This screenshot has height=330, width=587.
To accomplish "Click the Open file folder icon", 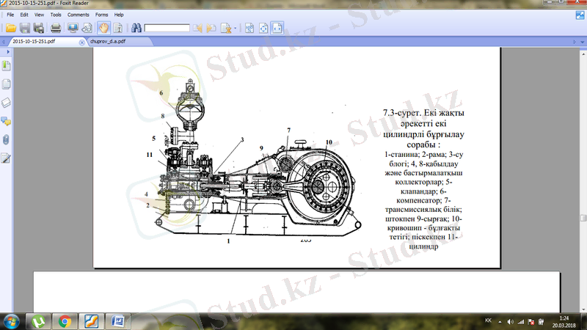I will click(x=11, y=29).
